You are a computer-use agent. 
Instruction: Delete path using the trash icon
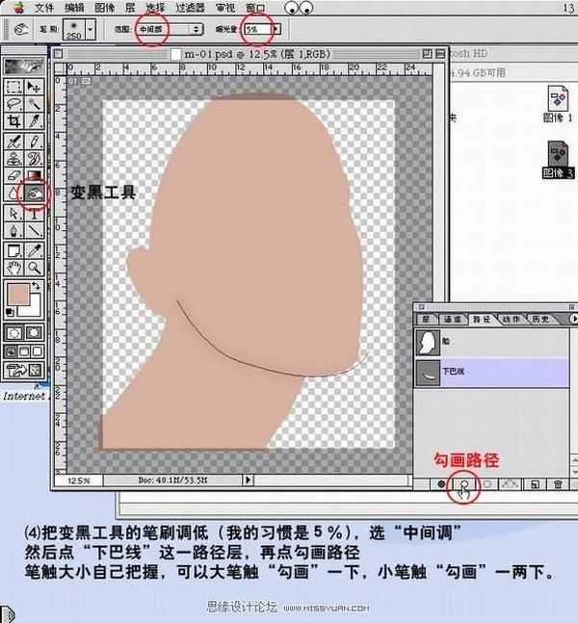tap(558, 485)
